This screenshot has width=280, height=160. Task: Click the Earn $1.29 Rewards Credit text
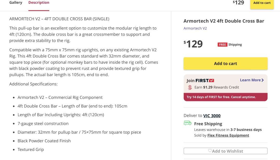coord(217,87)
